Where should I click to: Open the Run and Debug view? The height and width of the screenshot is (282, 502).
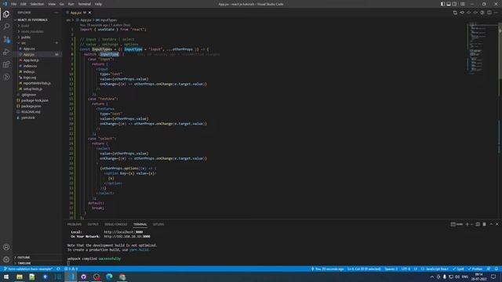point(6,52)
